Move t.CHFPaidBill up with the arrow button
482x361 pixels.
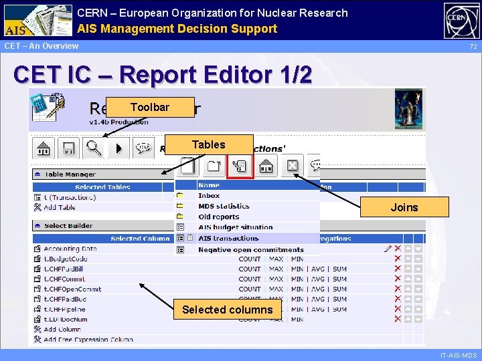[x=408, y=269]
